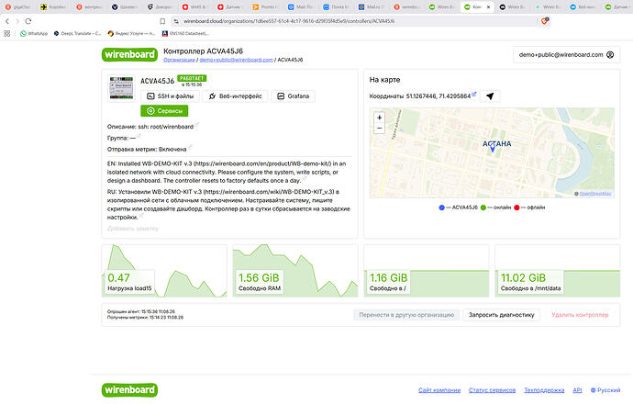633x404 pixels.
Task: Open the Сайт компании footer link
Action: pos(439,390)
